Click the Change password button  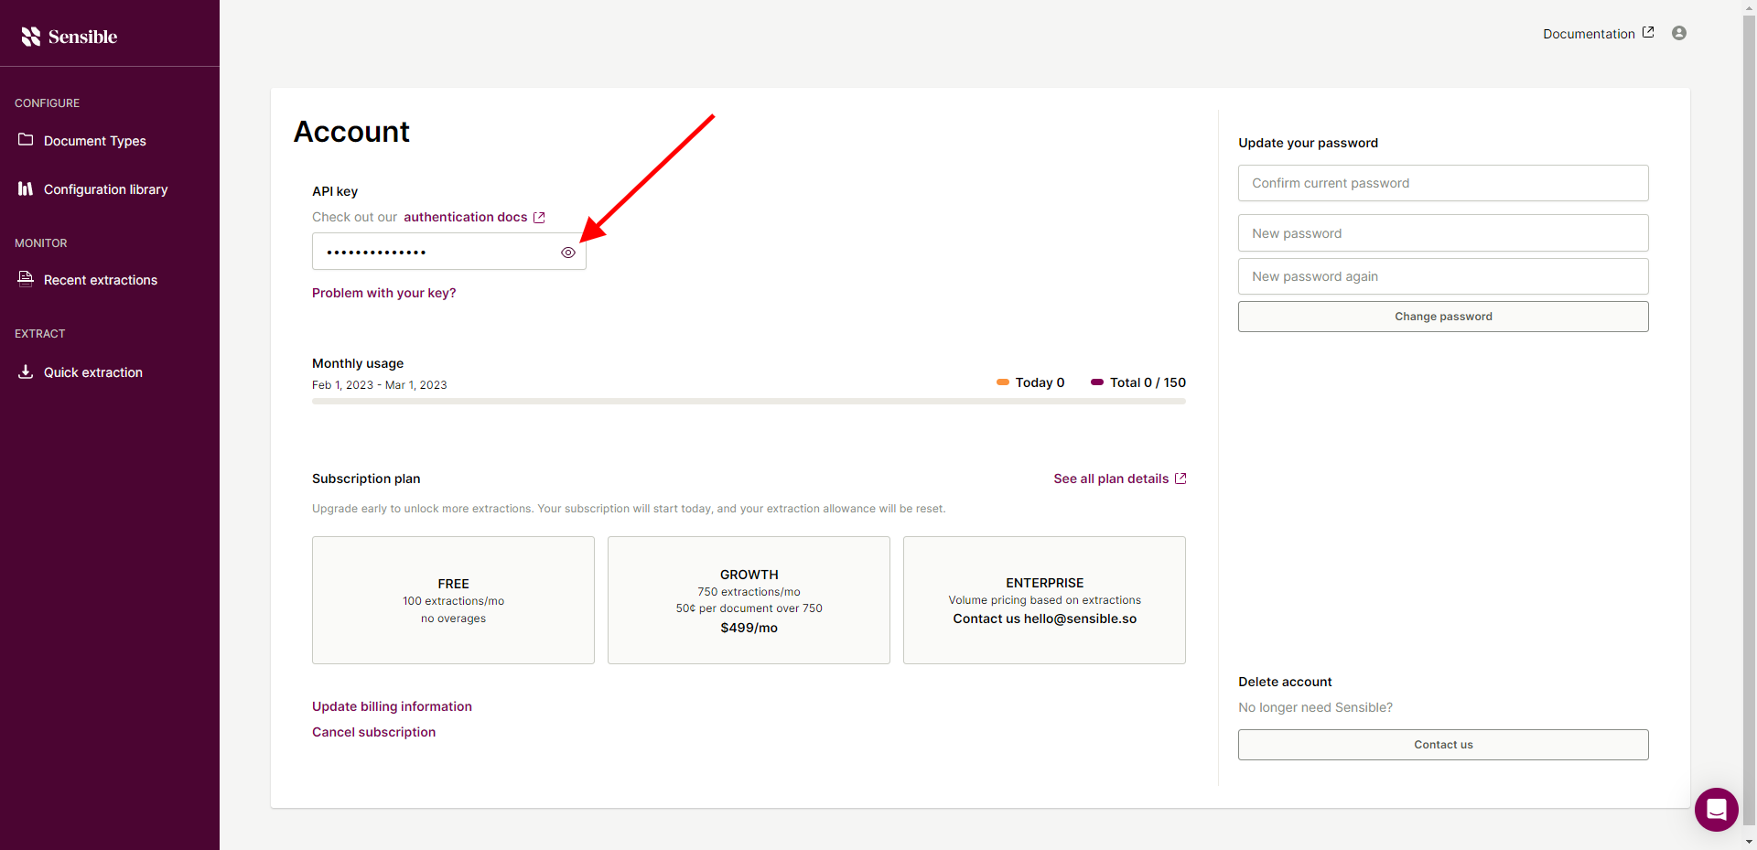pyautogui.click(x=1443, y=317)
